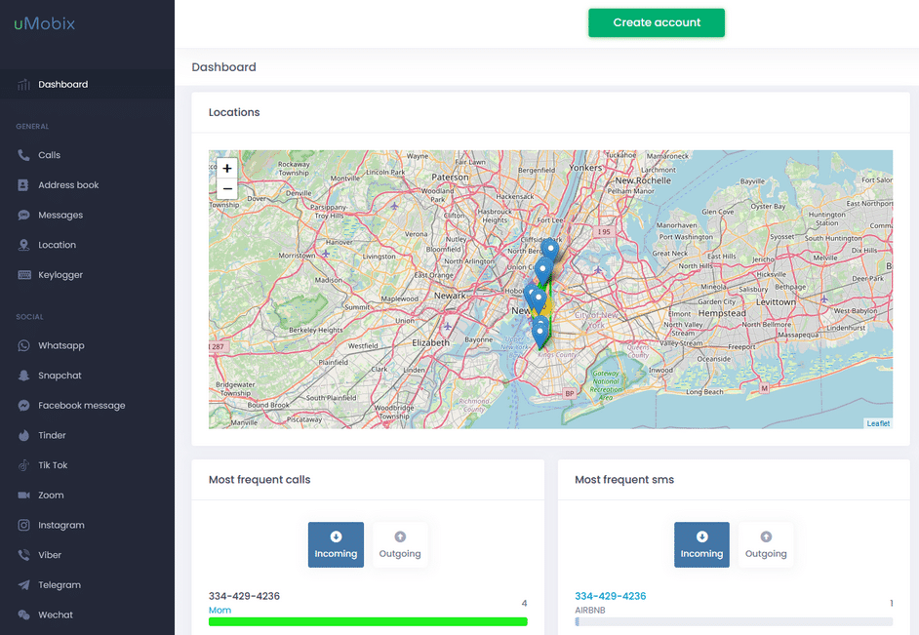919x635 pixels.
Task: Click the 334-429-4236 sms number link
Action: click(x=610, y=596)
